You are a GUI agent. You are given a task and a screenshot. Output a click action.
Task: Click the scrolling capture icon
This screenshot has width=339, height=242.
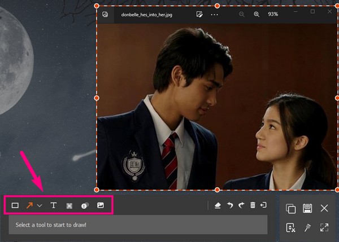click(290, 227)
